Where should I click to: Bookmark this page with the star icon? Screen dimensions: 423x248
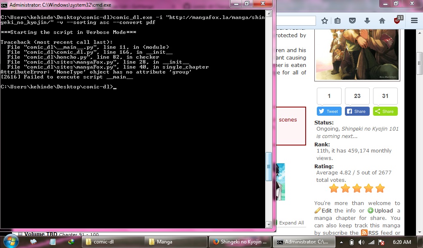(x=325, y=20)
